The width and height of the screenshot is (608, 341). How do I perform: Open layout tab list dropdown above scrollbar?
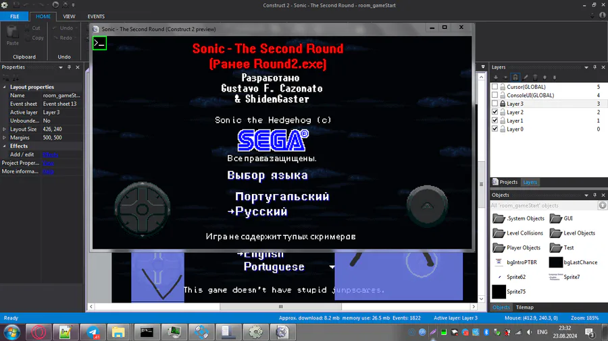483,67
